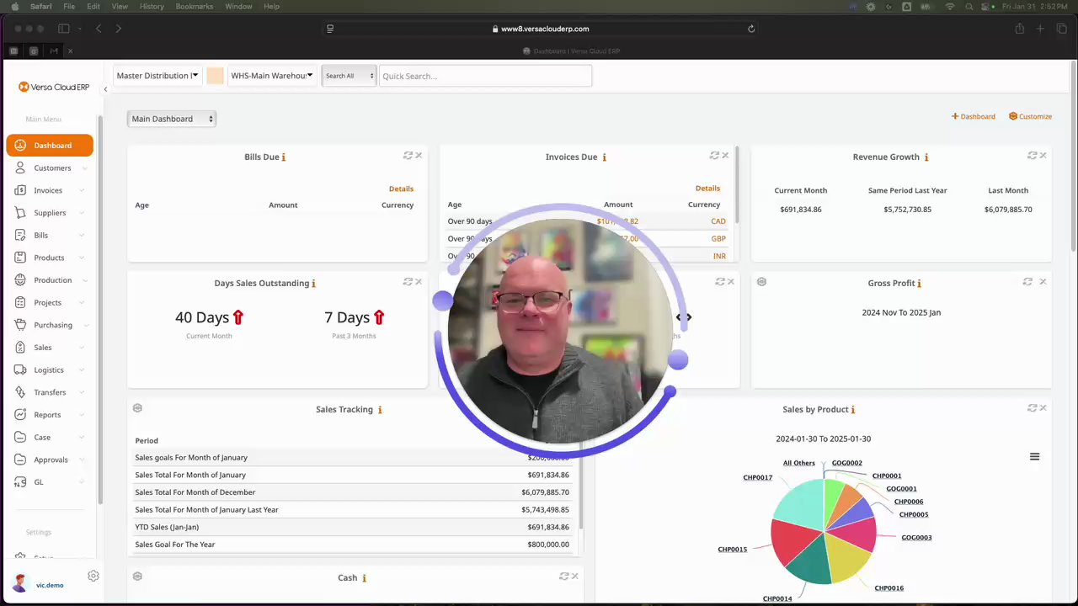This screenshot has width=1078, height=606.
Task: Open the Suppliers cart icon in the sidebar
Action: [21, 213]
